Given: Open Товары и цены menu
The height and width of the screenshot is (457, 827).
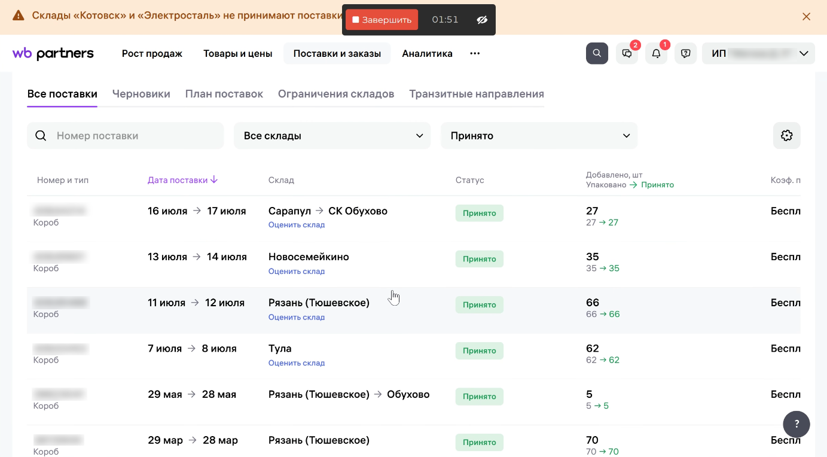Looking at the screenshot, I should pos(238,53).
